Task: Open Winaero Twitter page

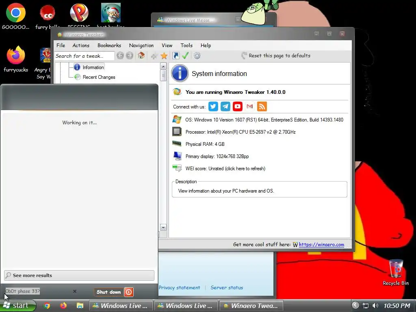Action: (213, 106)
